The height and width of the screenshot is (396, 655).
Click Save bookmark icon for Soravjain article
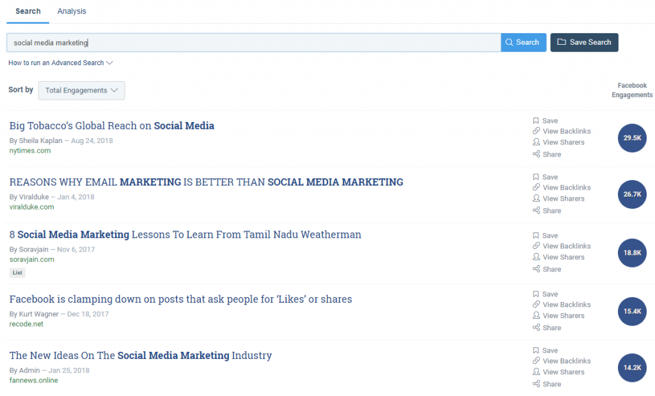536,236
